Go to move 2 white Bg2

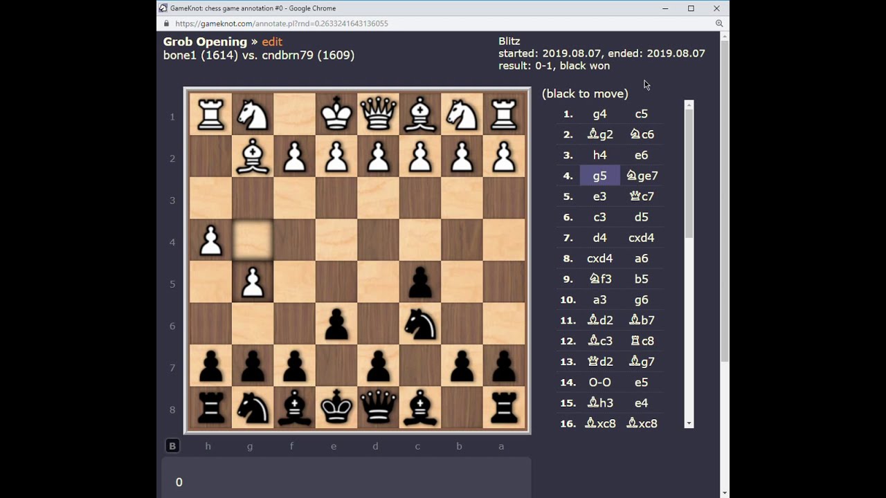[x=599, y=134]
